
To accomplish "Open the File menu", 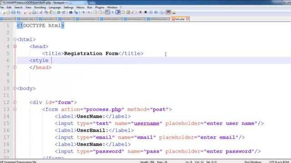I will 2,7.
